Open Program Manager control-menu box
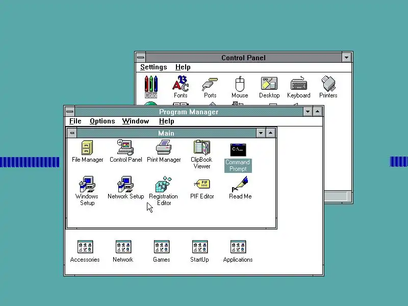408x306 pixels. point(70,112)
